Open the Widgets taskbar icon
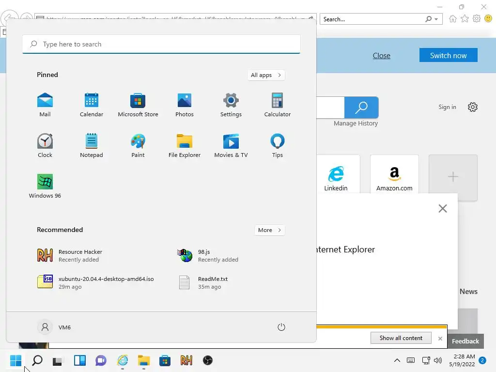The width and height of the screenshot is (496, 372). (80, 360)
